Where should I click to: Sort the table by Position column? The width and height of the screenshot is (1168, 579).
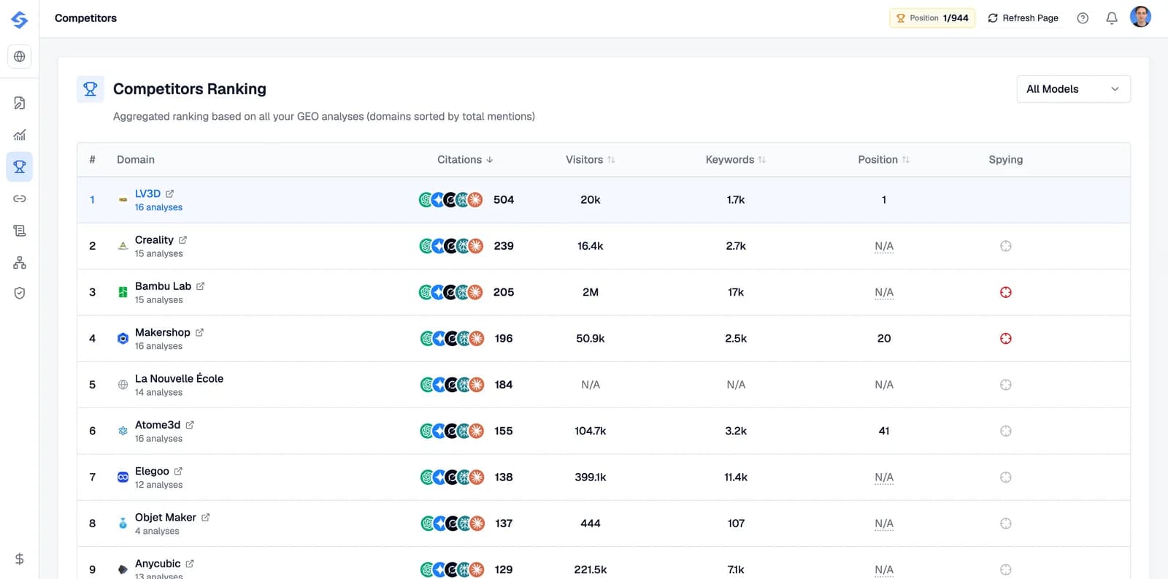click(x=883, y=160)
